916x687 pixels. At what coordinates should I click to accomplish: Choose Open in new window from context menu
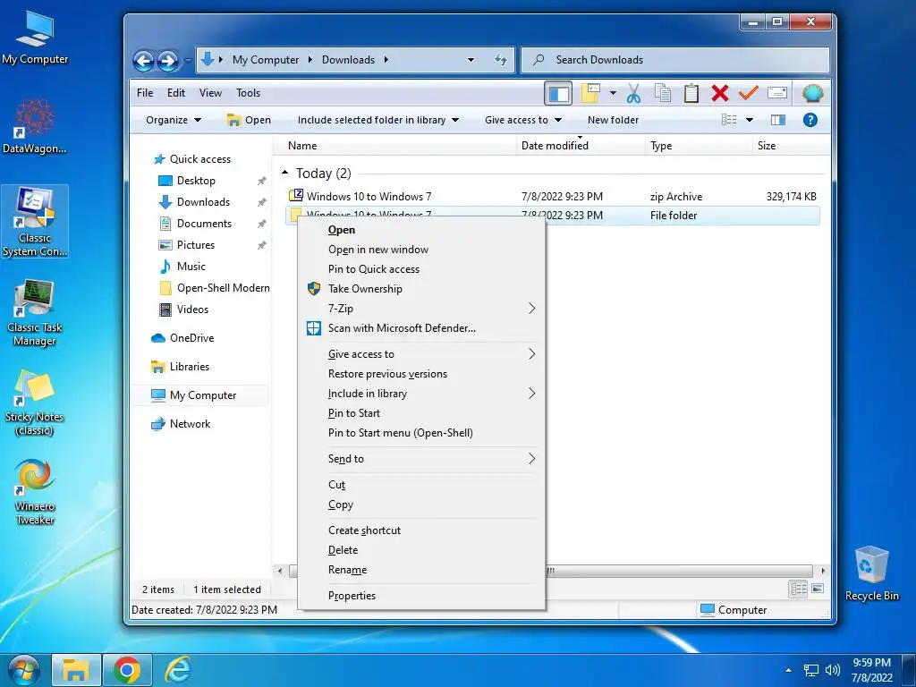[422, 250]
